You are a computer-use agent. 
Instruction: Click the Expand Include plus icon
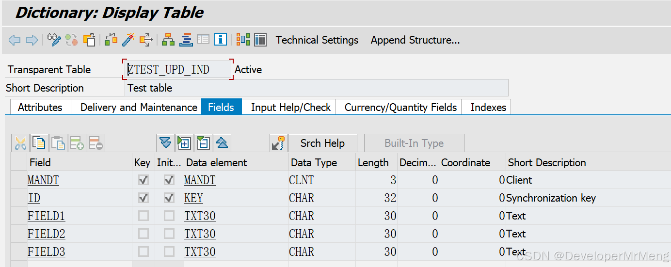[184, 143]
